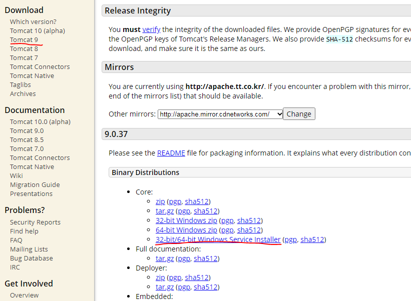Download the Core tar.gz distribution
The height and width of the screenshot is (301, 411).
click(x=165, y=211)
